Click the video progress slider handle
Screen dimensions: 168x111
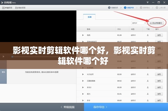coord(12,57)
